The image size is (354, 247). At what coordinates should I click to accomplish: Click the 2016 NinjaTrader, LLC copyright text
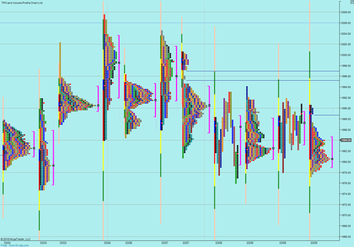[x=15, y=239]
